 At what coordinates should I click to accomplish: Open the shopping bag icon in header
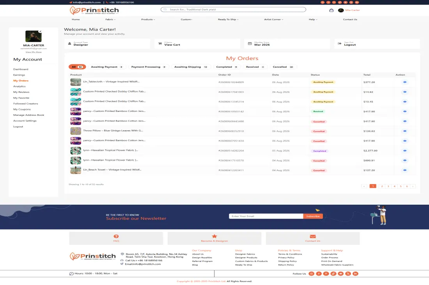coord(331,10)
